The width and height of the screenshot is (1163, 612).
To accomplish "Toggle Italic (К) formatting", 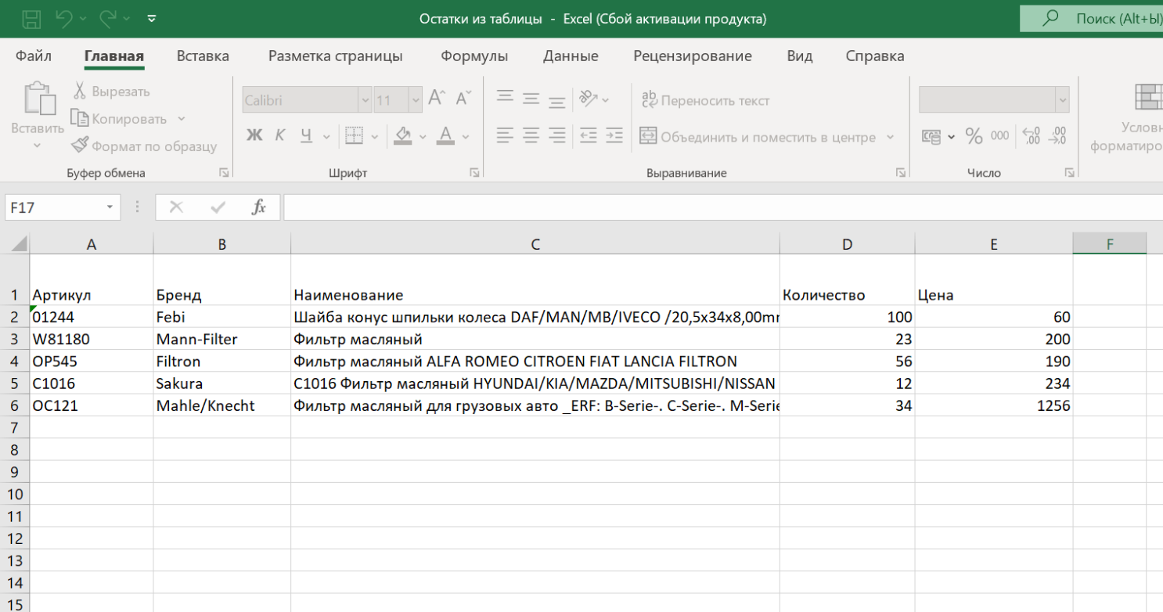I will 279,136.
